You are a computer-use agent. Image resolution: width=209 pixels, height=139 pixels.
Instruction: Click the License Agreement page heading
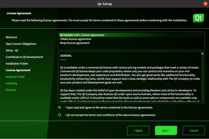pyautogui.click(x=19, y=13)
